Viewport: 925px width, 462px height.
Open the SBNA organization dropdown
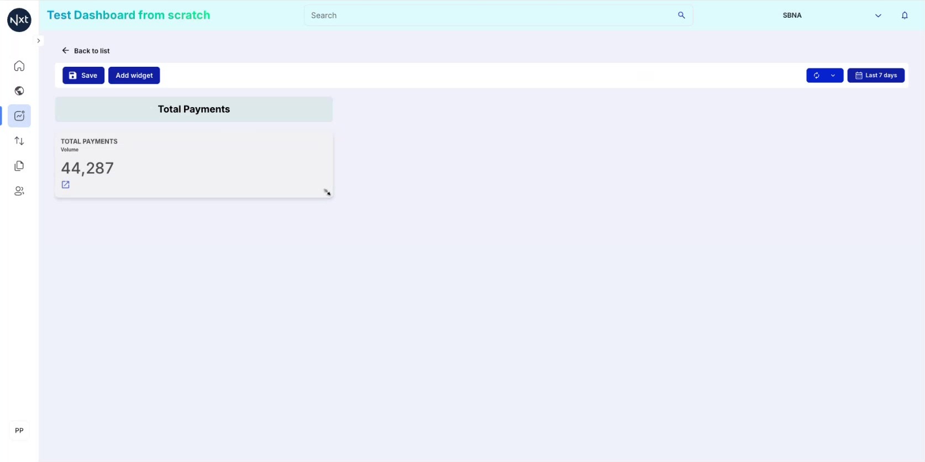click(832, 15)
